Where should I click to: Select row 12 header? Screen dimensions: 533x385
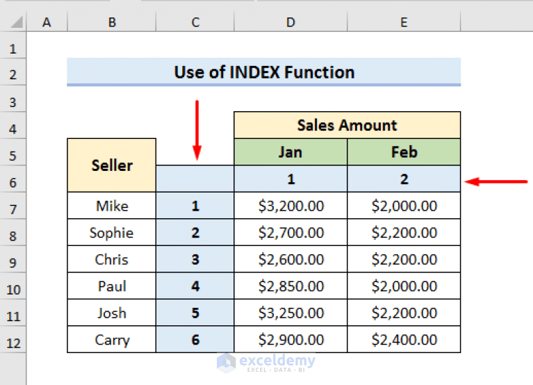click(x=13, y=340)
